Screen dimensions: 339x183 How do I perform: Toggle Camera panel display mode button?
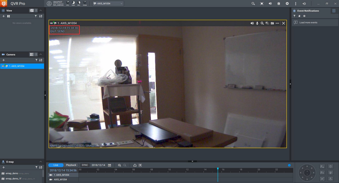[32, 54]
